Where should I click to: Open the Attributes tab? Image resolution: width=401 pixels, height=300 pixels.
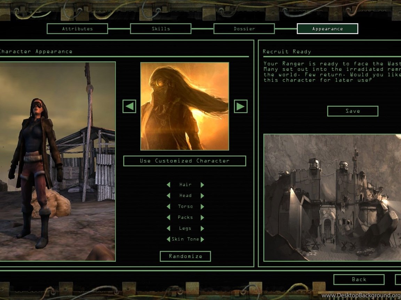(77, 29)
